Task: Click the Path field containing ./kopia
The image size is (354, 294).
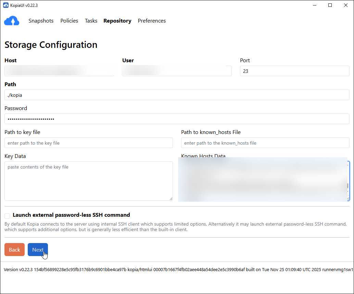Action: tap(177, 95)
